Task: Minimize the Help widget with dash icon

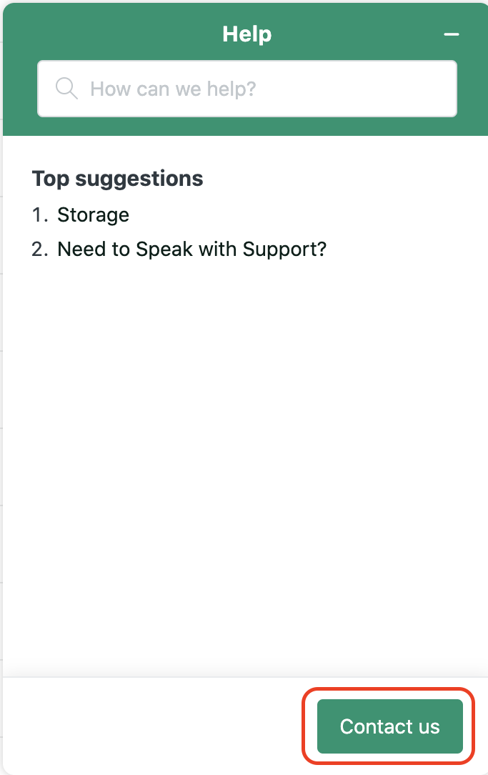Action: click(x=451, y=34)
